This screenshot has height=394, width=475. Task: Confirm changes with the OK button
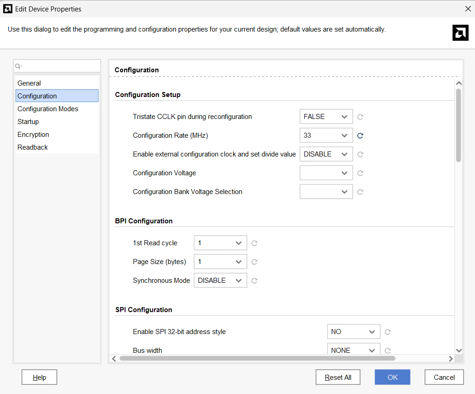392,377
